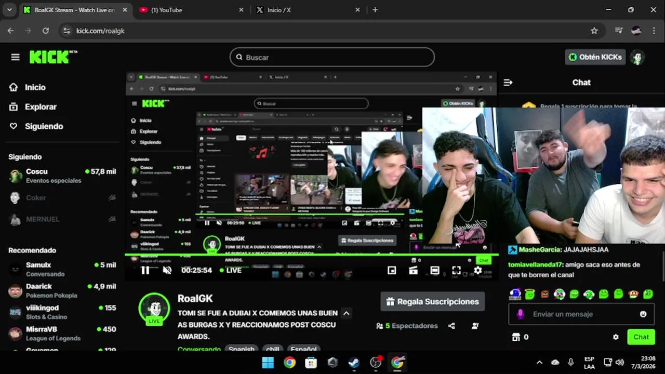Screen dimensions: 665x374
Task: Open Explorar in sidebar
Action: point(32,106)
